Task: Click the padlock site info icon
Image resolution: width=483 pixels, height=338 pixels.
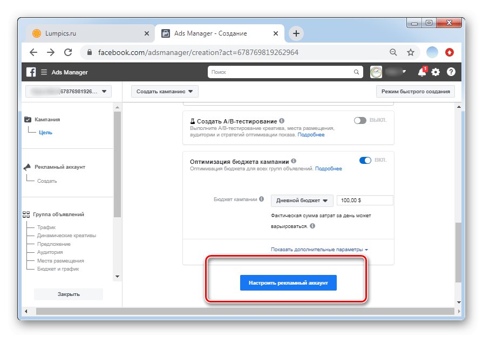Action: coord(90,52)
